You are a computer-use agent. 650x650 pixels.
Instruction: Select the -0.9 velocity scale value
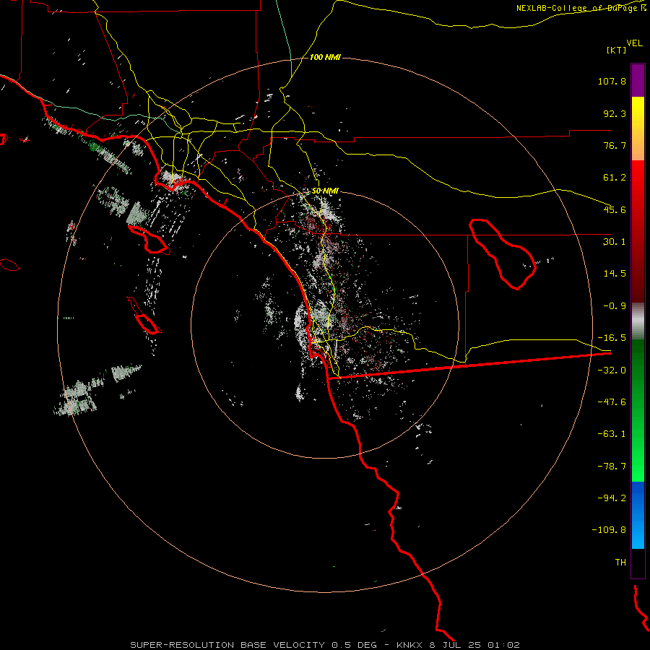(615, 306)
